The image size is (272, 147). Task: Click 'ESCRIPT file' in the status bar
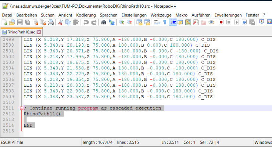(12, 142)
